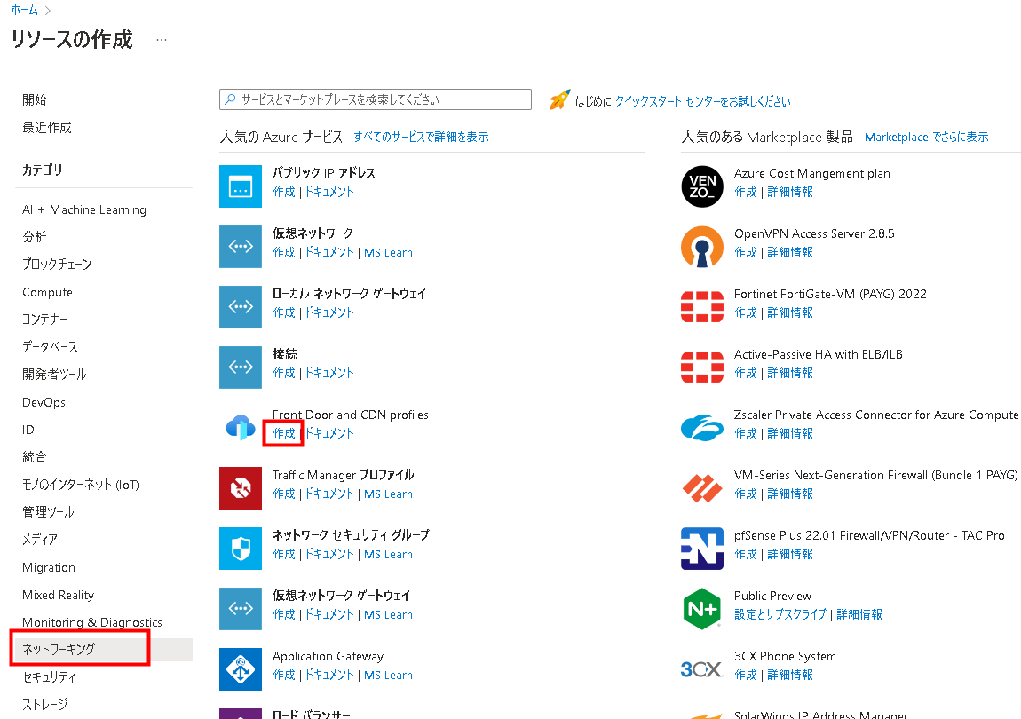Click the search field for services and marketplace

[376, 99]
